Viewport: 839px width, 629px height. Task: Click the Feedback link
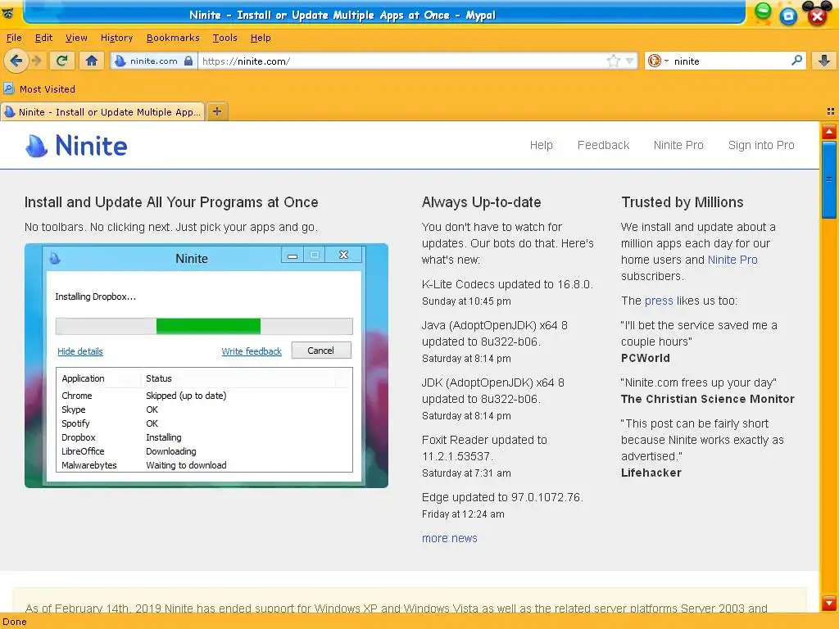[603, 145]
